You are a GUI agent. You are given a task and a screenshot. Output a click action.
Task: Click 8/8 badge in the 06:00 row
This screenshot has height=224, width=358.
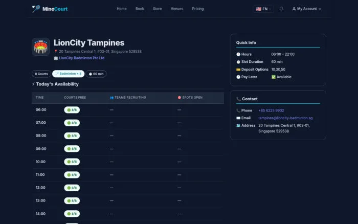pyautogui.click(x=72, y=110)
